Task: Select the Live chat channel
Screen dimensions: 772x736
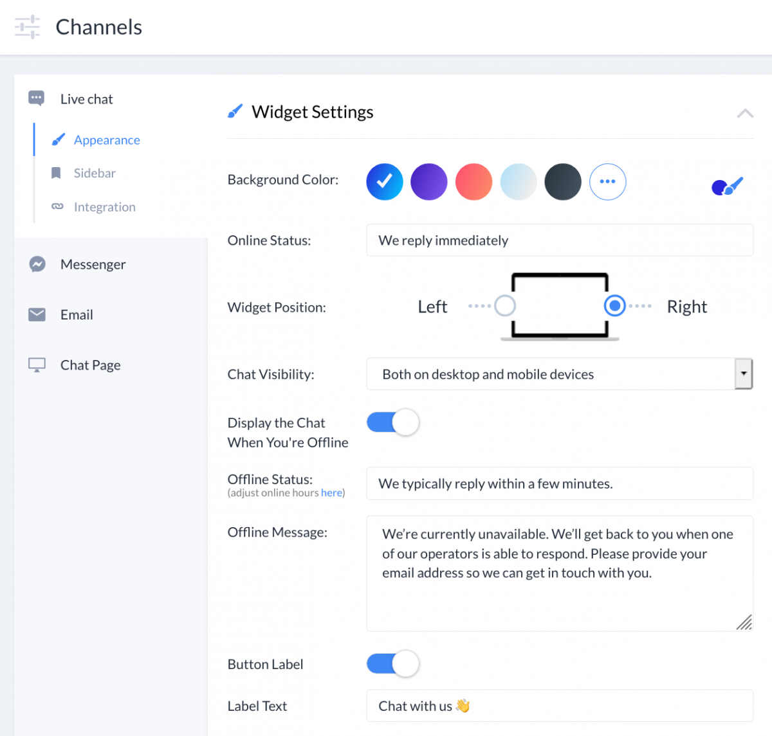Action: (x=87, y=99)
